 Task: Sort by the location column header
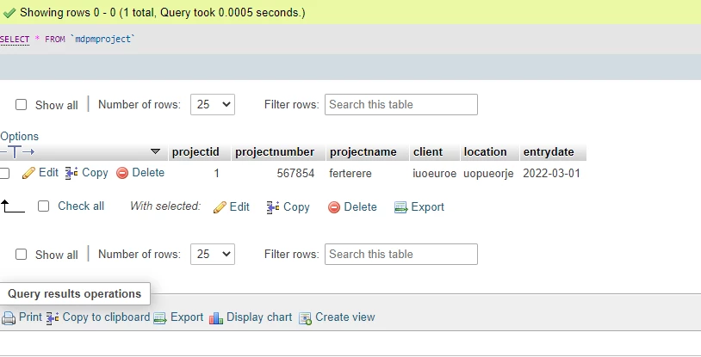coord(485,152)
